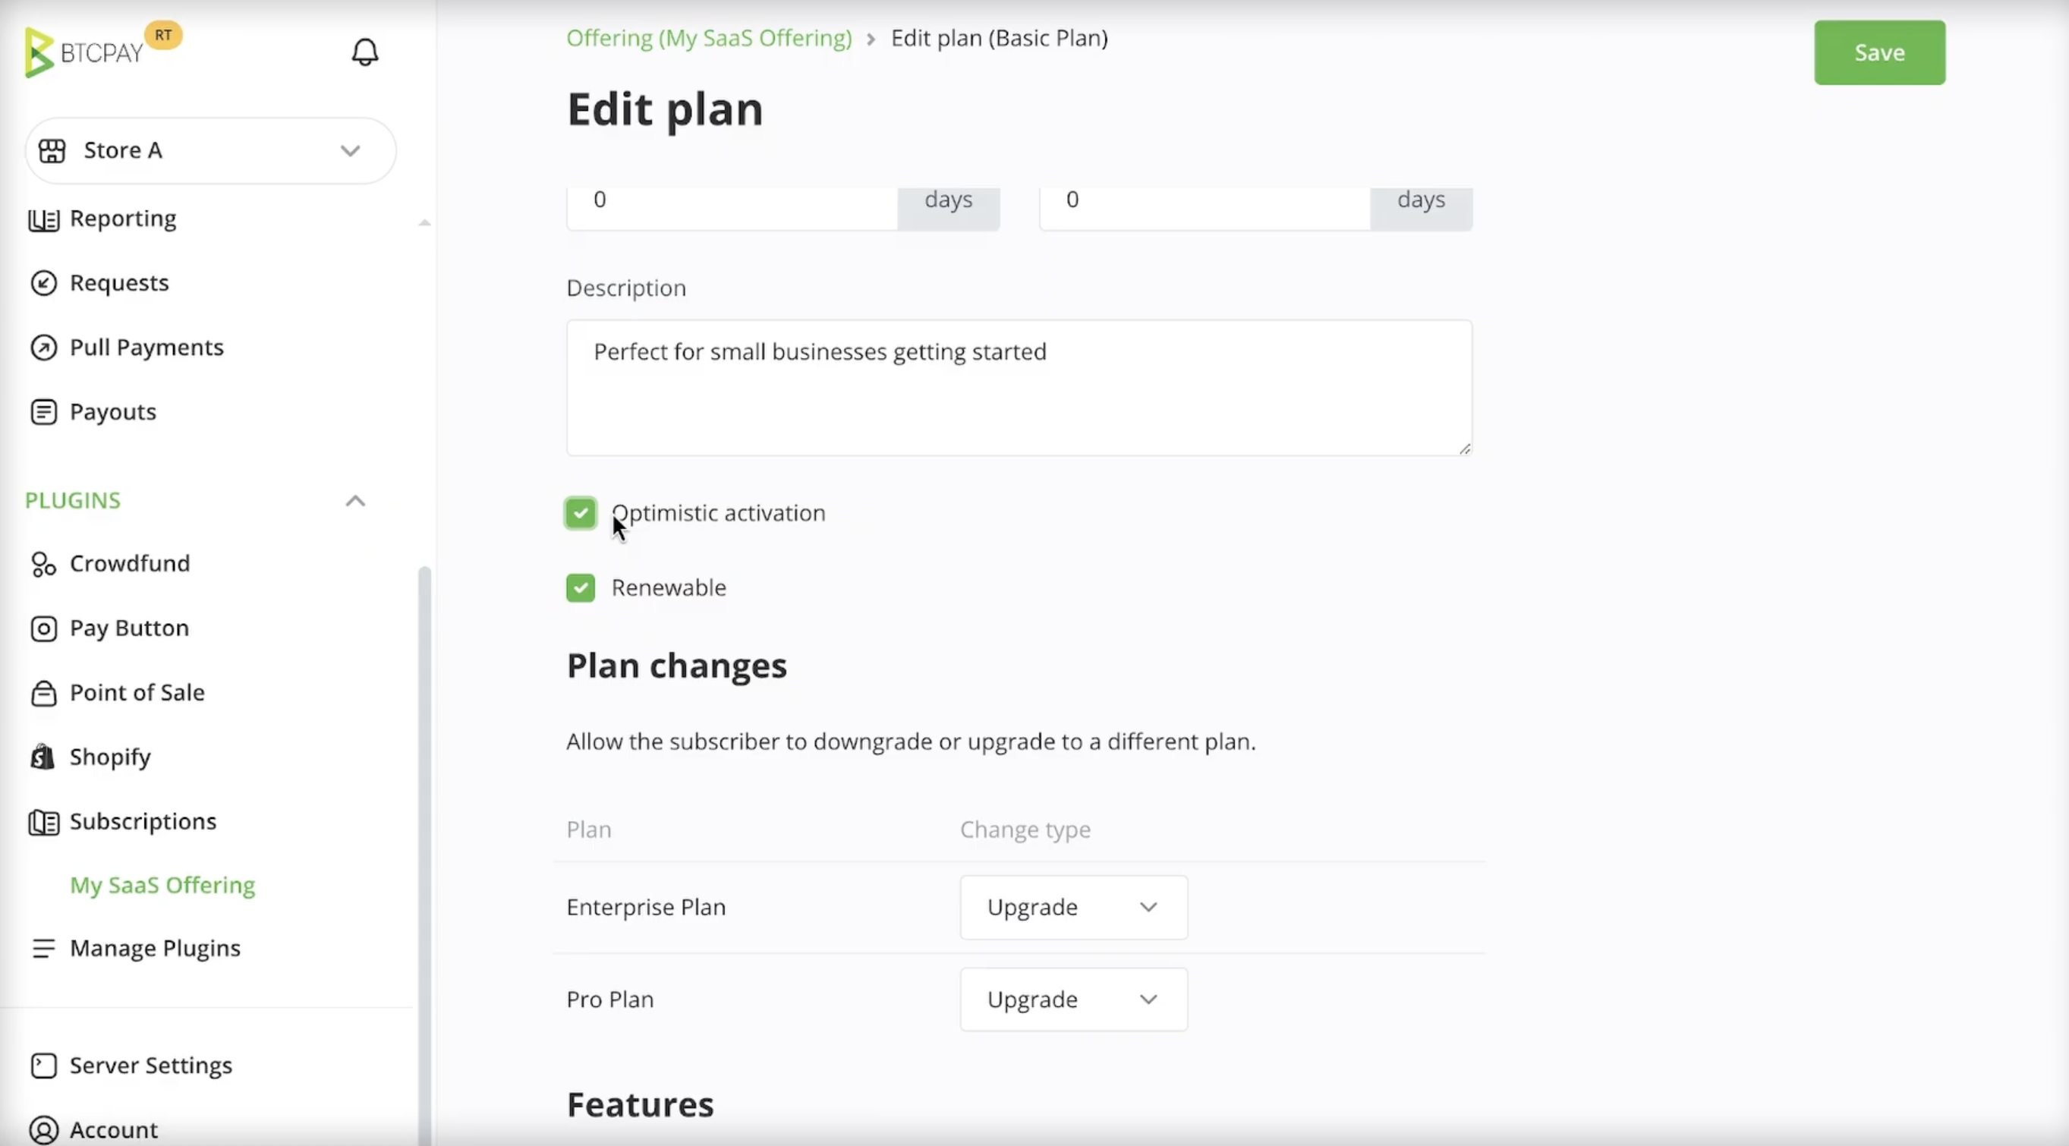The height and width of the screenshot is (1146, 2069).
Task: Collapse the PLUGINS section
Action: (x=355, y=500)
